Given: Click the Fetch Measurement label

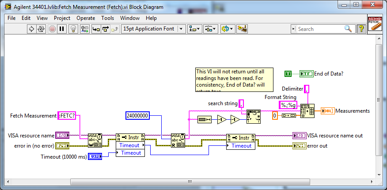Looking at the screenshot, I should click(x=33, y=115).
